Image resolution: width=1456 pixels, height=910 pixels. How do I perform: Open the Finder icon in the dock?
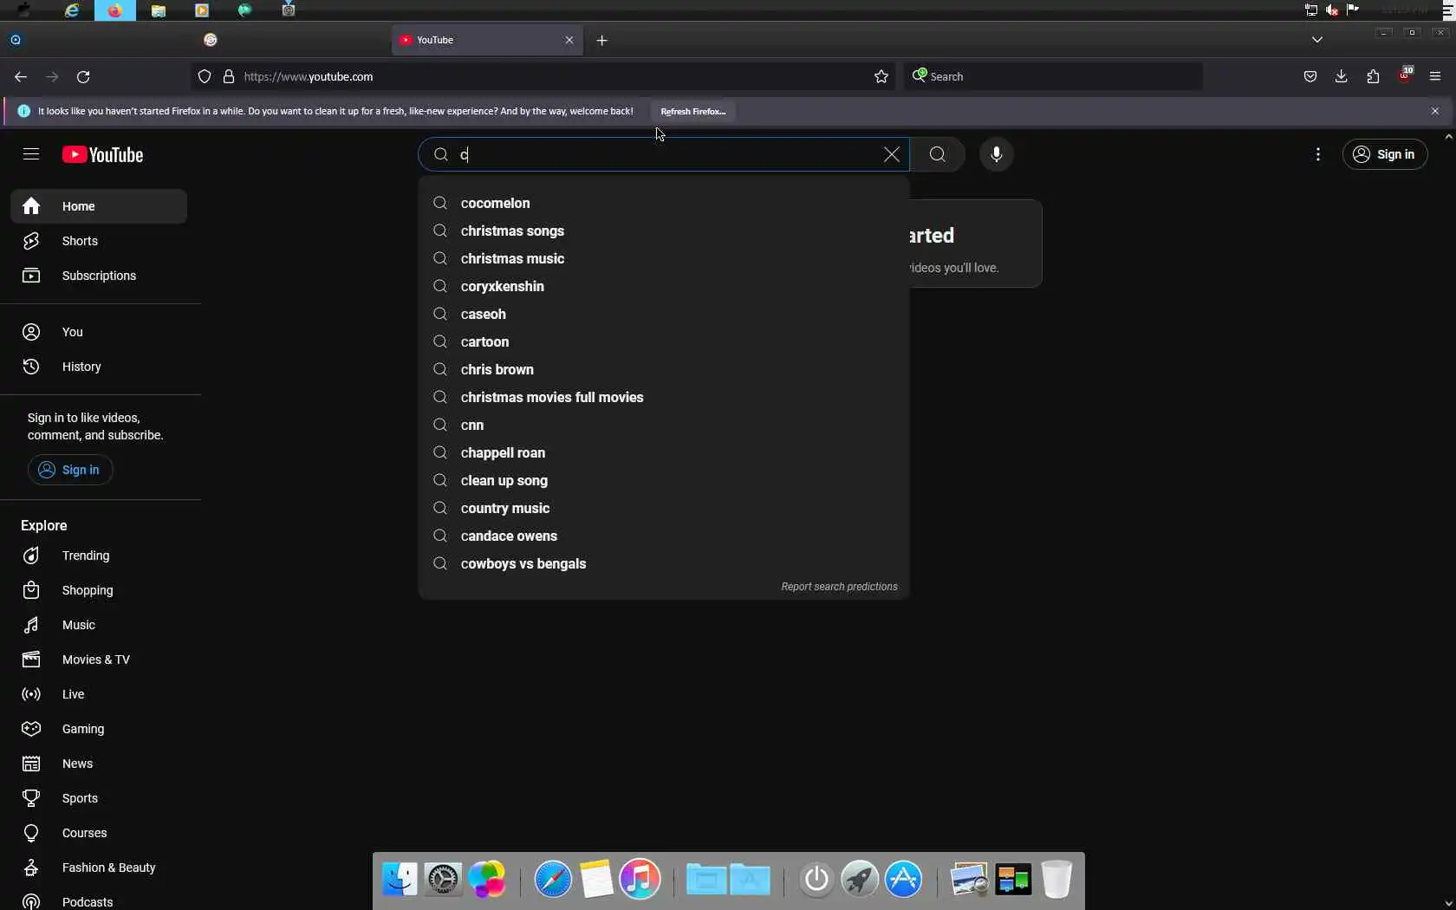pyautogui.click(x=400, y=880)
